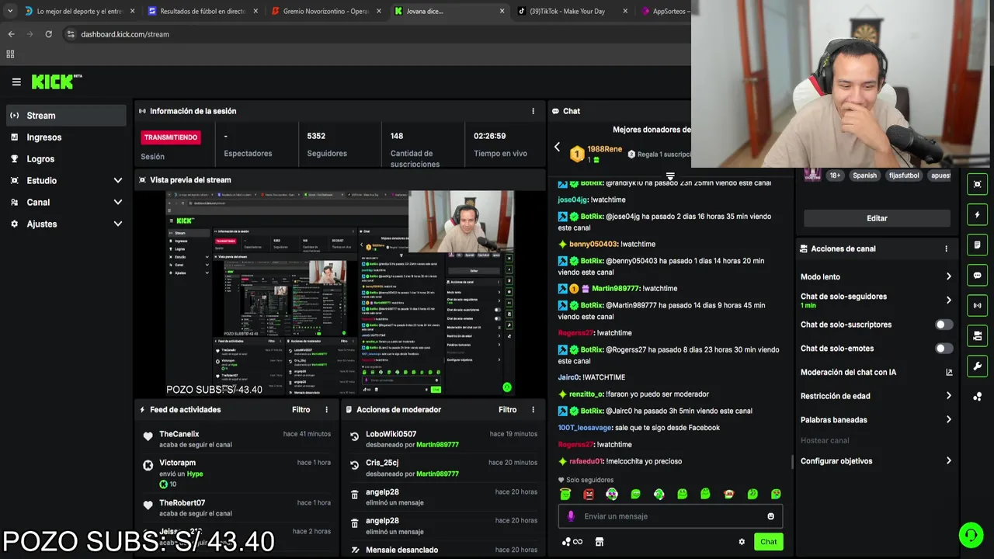Click username renzitto_o in chat

pyautogui.click(x=586, y=394)
